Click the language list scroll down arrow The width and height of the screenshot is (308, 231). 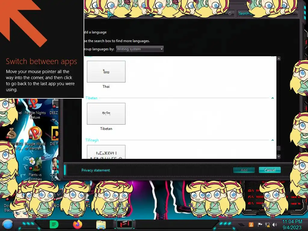[x=279, y=156]
